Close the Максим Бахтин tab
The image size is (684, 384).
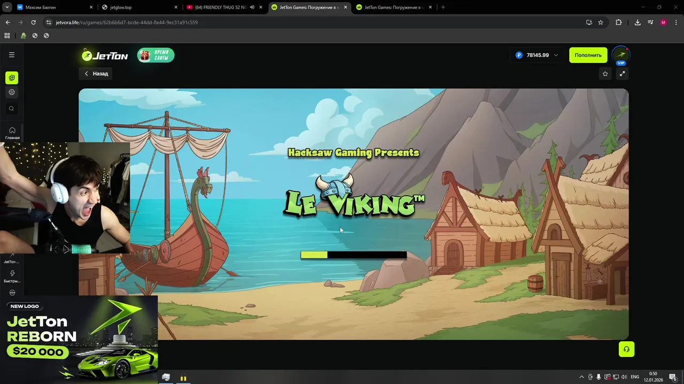(91, 7)
